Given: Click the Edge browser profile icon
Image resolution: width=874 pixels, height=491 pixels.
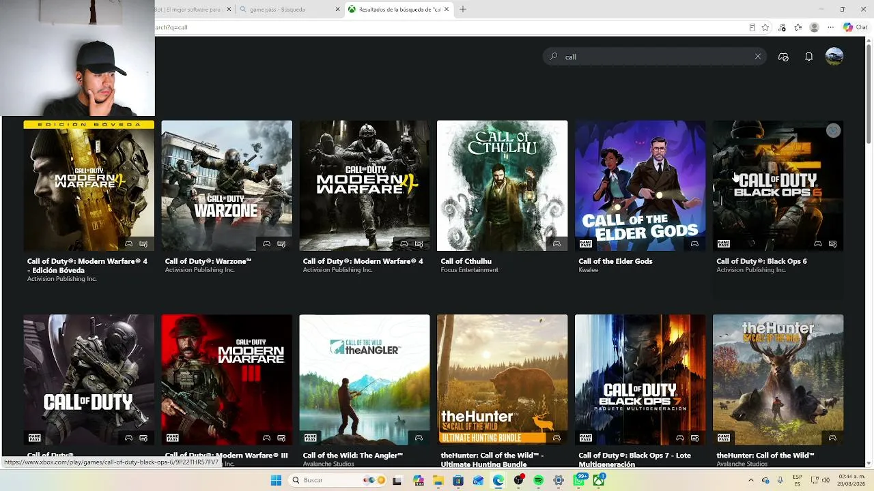Looking at the screenshot, I should (x=814, y=27).
